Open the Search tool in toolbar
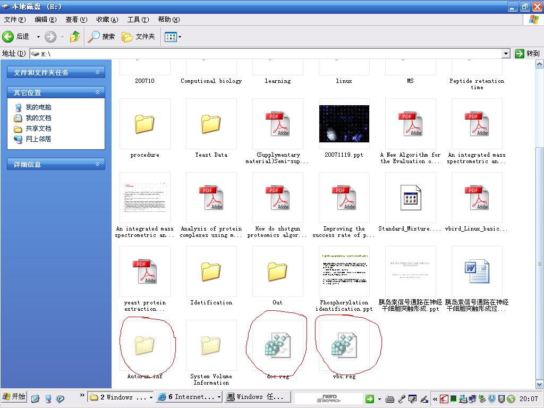This screenshot has height=408, width=544. click(x=101, y=37)
